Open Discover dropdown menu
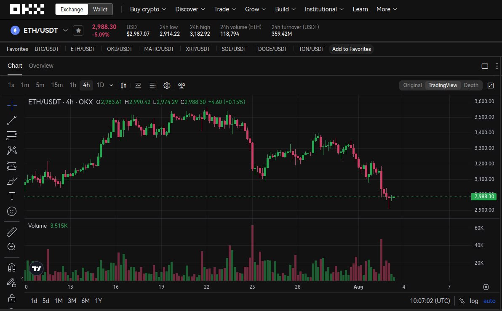 190,9
